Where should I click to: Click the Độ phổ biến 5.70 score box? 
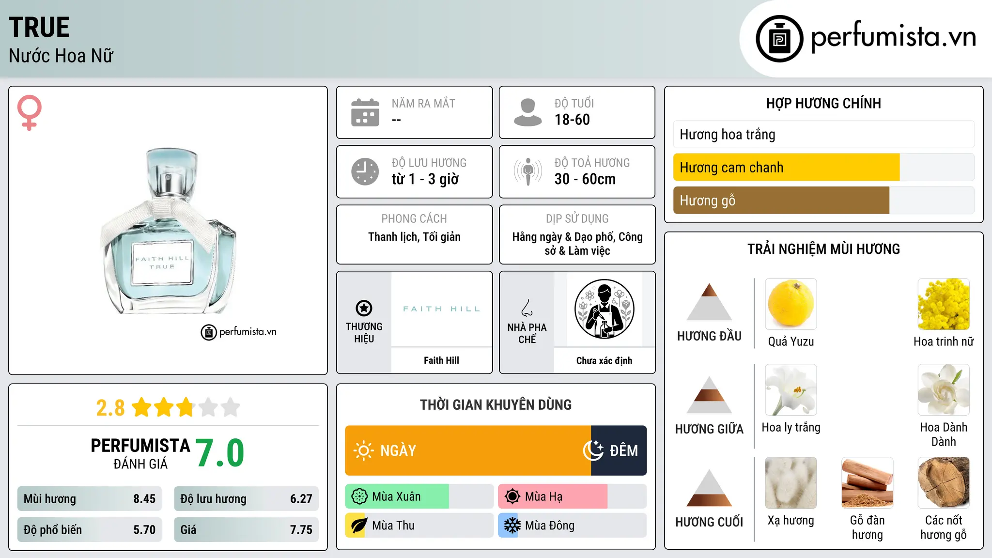click(x=90, y=530)
